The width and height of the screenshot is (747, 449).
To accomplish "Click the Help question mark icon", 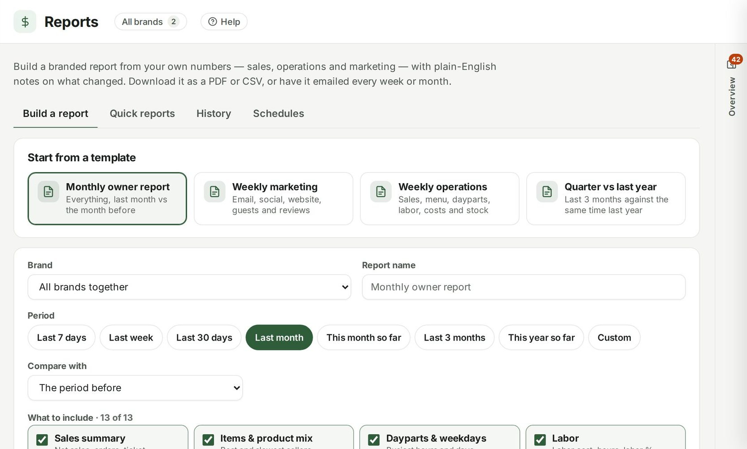I will tap(213, 22).
